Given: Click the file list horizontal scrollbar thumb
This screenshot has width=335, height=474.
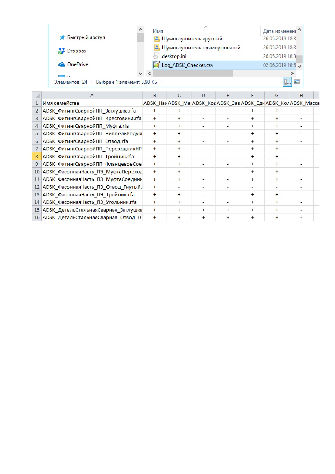Looking at the screenshot, I should pos(193,74).
